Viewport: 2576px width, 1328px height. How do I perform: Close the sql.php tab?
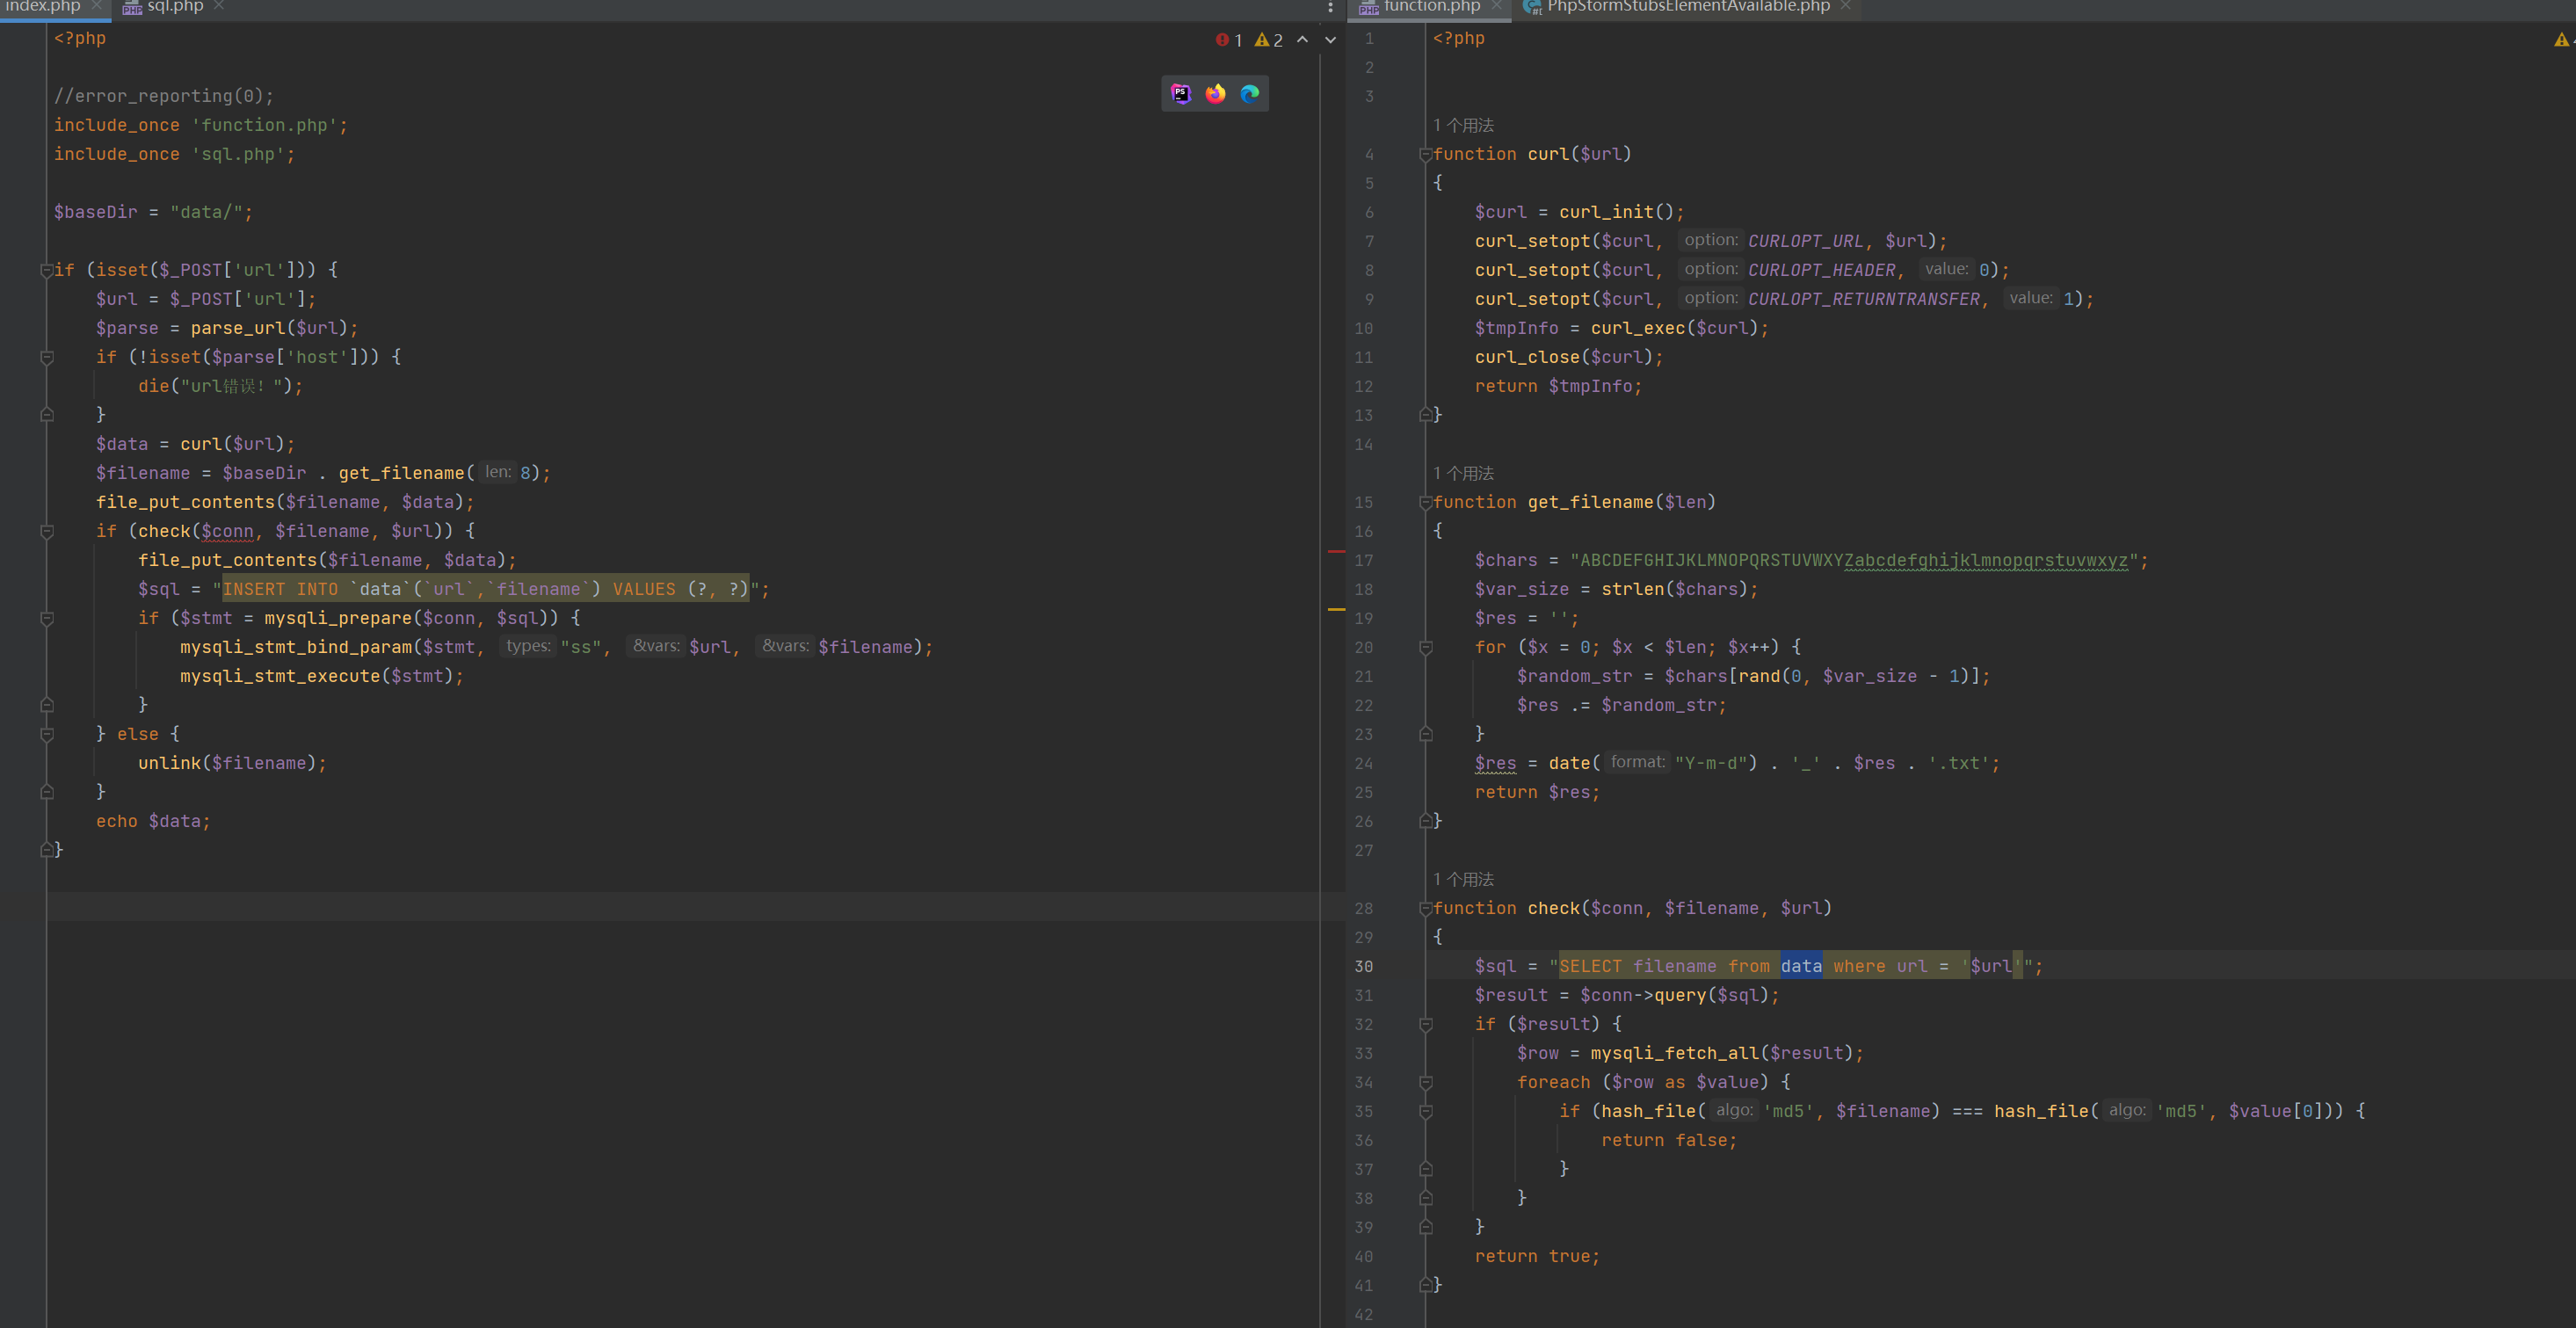219,6
